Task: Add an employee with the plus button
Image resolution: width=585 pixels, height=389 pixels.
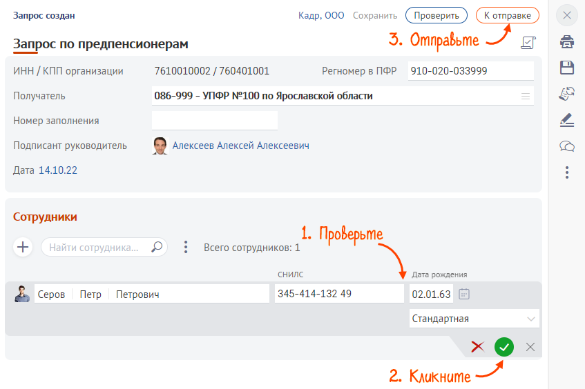Action: tap(23, 247)
